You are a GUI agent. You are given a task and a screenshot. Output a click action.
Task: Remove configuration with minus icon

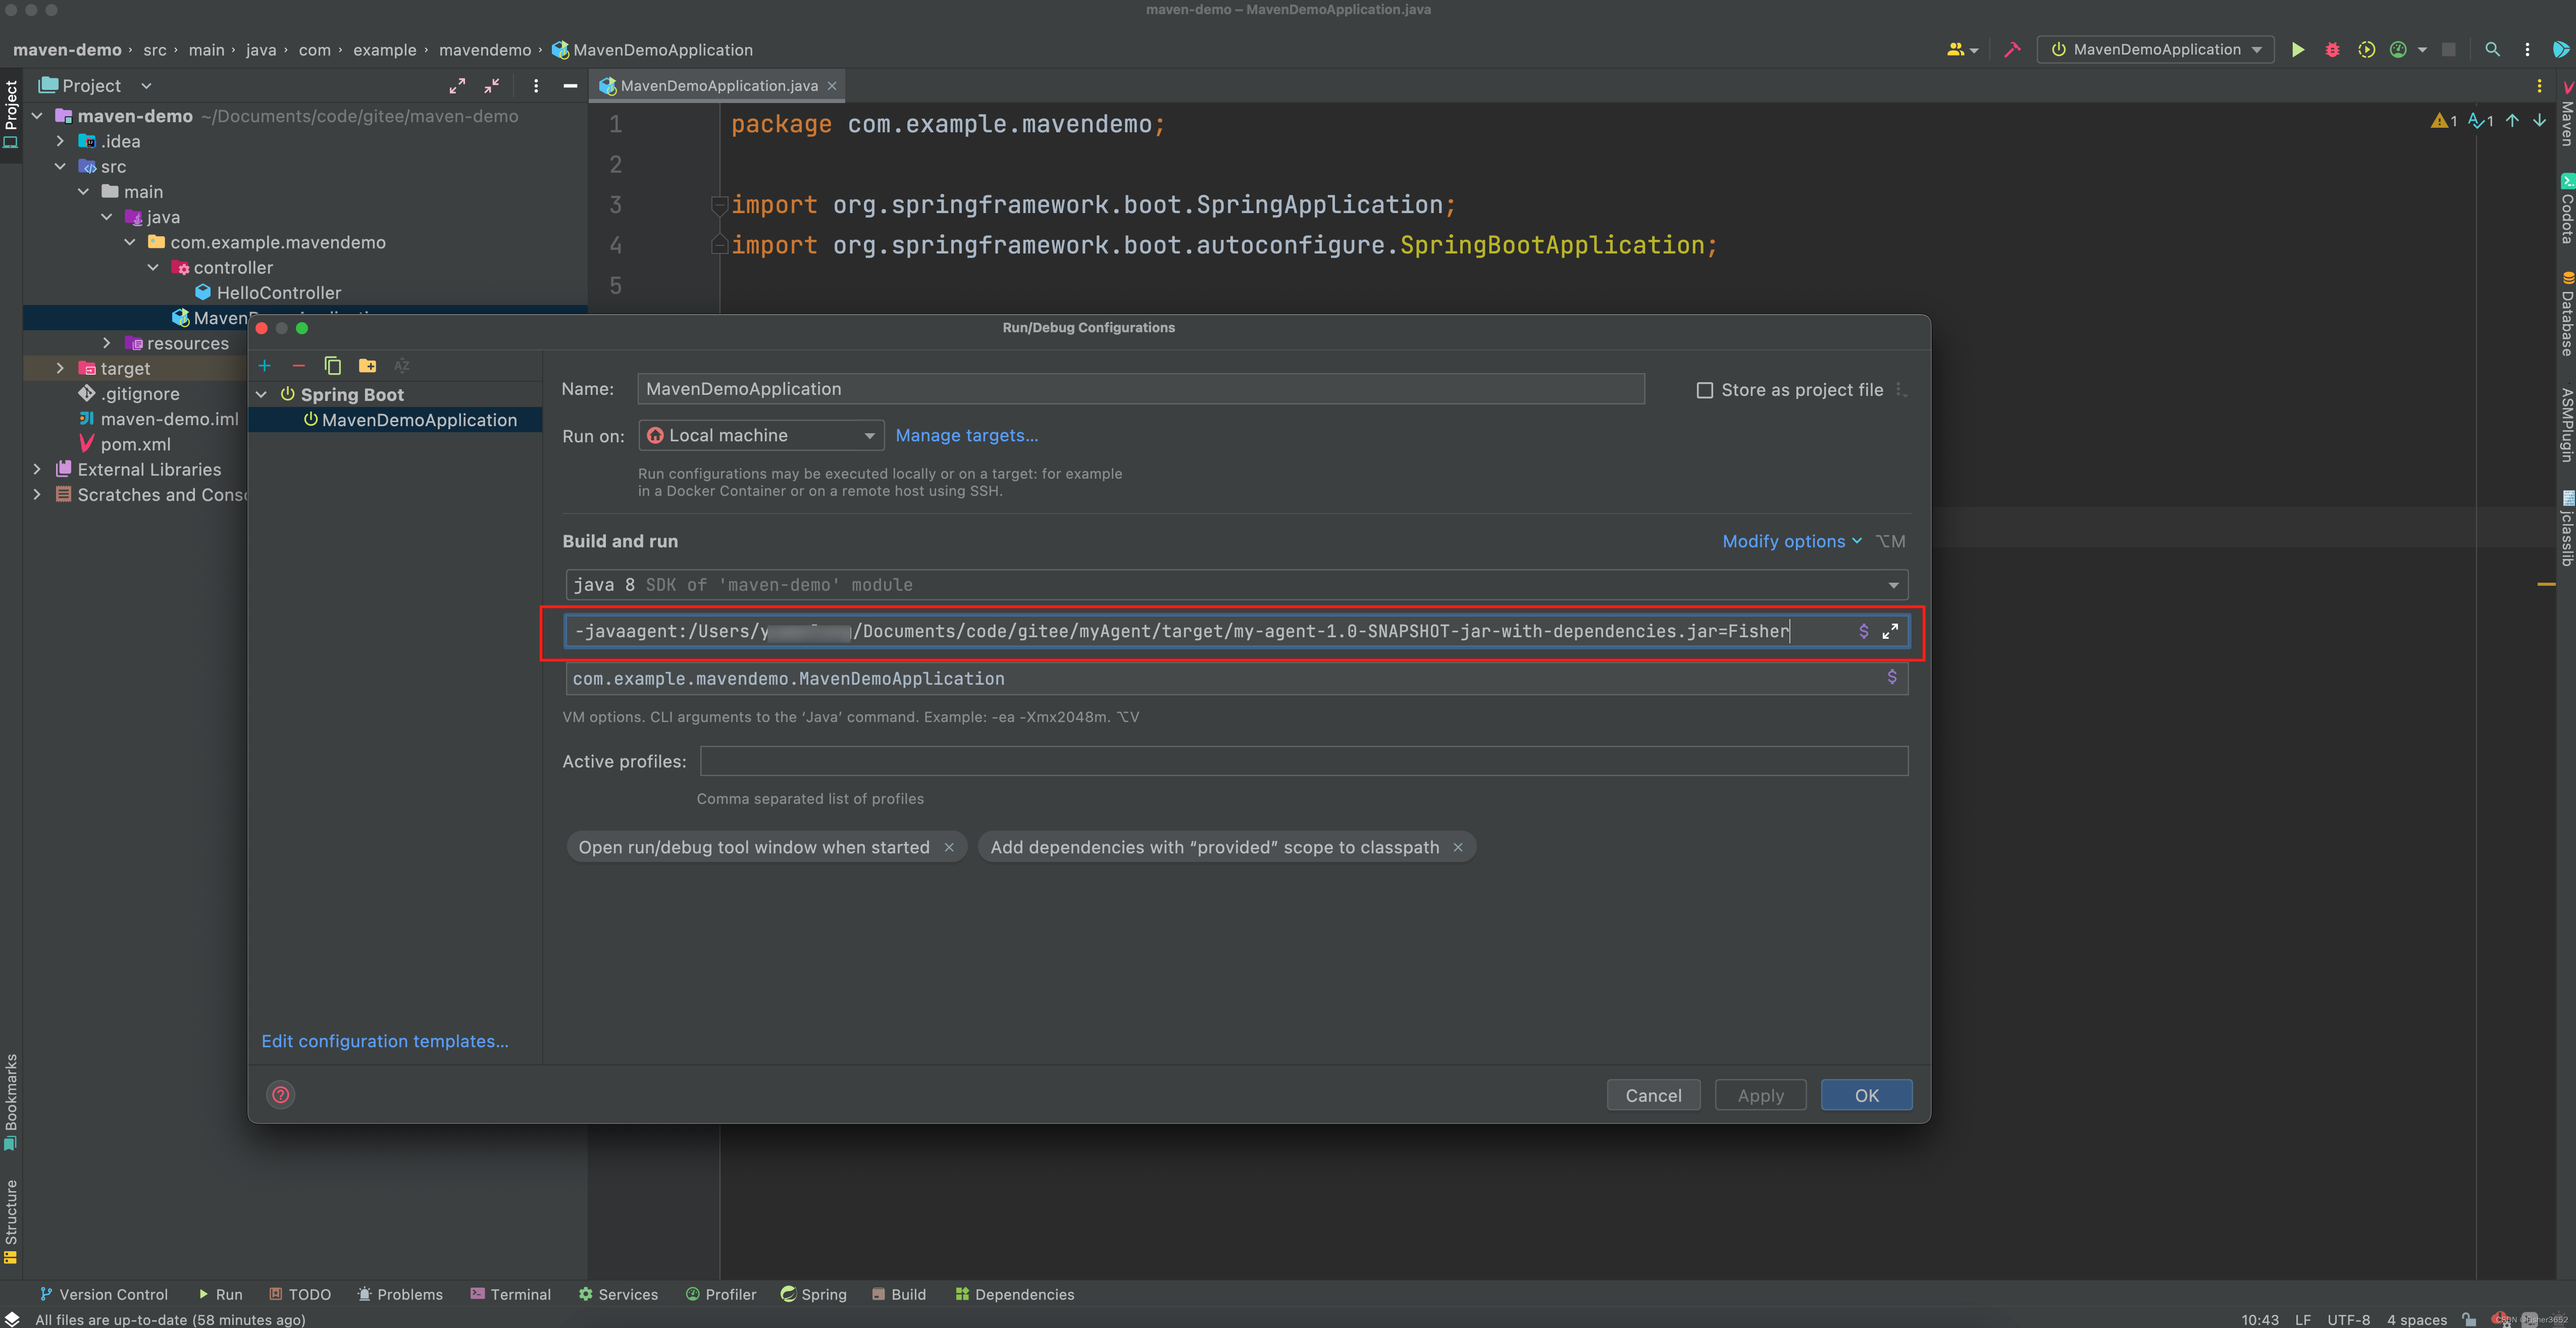pyautogui.click(x=298, y=366)
